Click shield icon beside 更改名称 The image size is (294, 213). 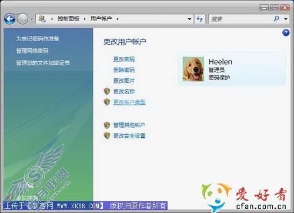(107, 91)
